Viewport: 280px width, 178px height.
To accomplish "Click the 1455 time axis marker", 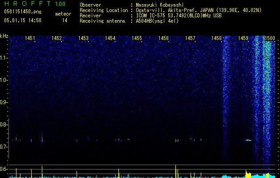I will 137,38.
